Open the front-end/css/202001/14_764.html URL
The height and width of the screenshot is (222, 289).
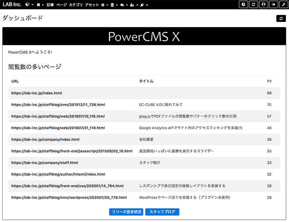(x=67, y=186)
